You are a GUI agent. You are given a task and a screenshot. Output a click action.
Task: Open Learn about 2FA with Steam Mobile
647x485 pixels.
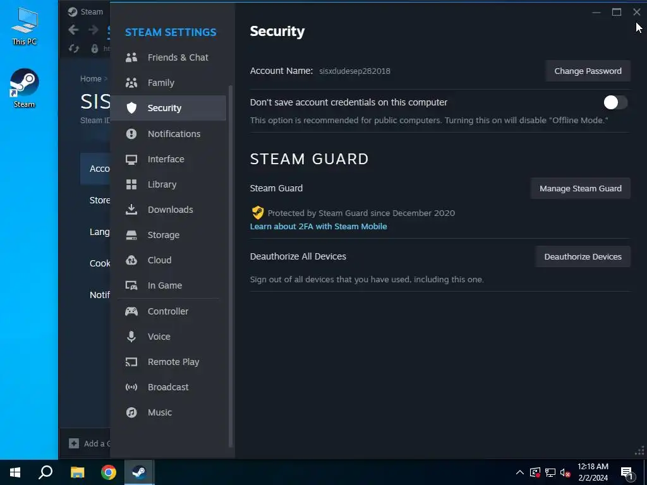click(318, 227)
